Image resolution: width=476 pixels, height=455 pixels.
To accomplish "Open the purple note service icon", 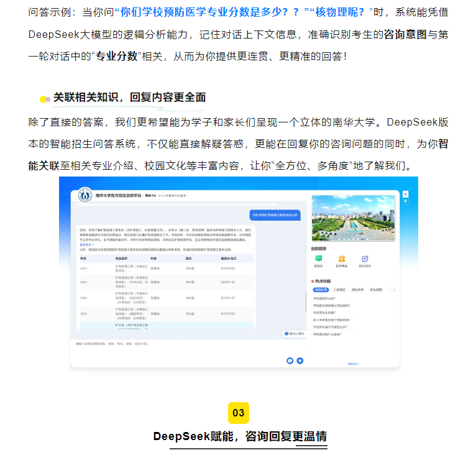I will click(x=364, y=259).
